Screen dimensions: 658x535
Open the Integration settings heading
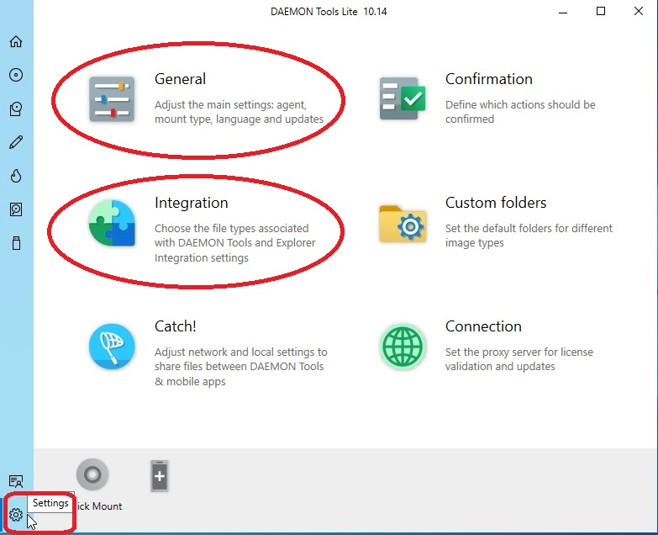pyautogui.click(x=192, y=203)
